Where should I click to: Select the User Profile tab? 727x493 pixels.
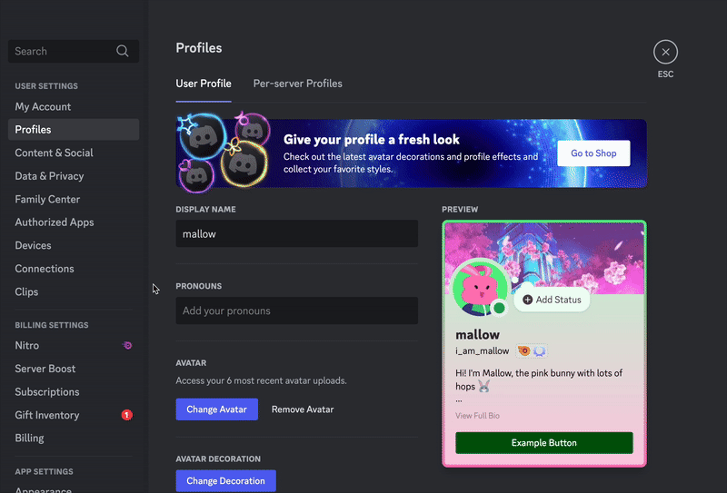203,84
